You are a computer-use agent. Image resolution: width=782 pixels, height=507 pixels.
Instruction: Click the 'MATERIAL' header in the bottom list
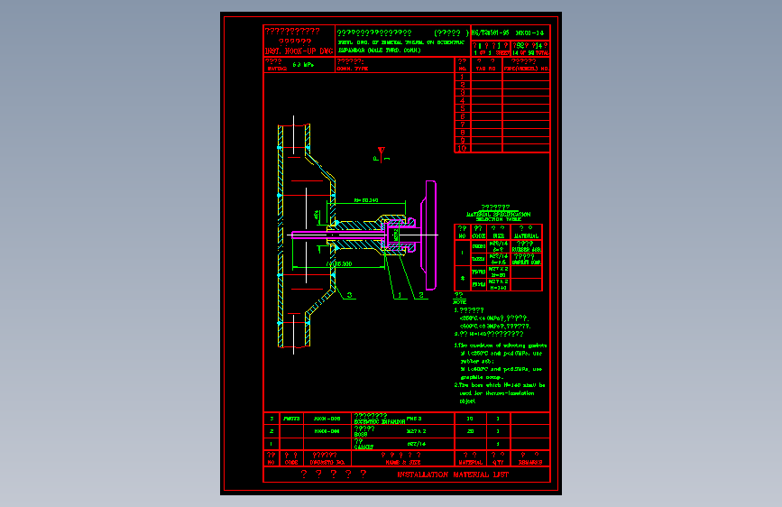coord(470,462)
